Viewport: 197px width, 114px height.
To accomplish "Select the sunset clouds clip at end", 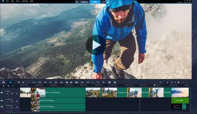I will (x=180, y=92).
